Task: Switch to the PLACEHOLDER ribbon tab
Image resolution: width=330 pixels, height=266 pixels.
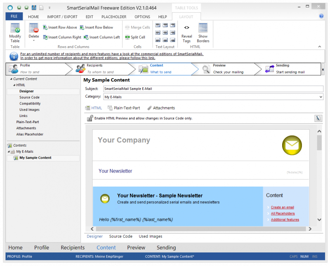Action: coord(114,17)
